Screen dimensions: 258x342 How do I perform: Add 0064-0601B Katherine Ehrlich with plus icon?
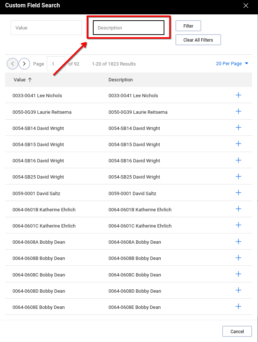[238, 209]
